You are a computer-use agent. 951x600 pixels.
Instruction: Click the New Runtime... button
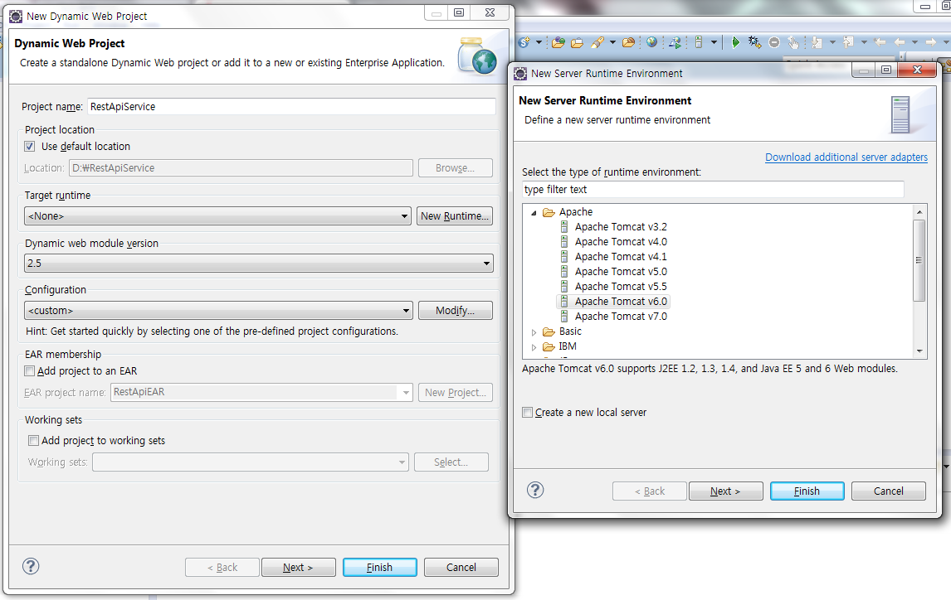pos(455,216)
